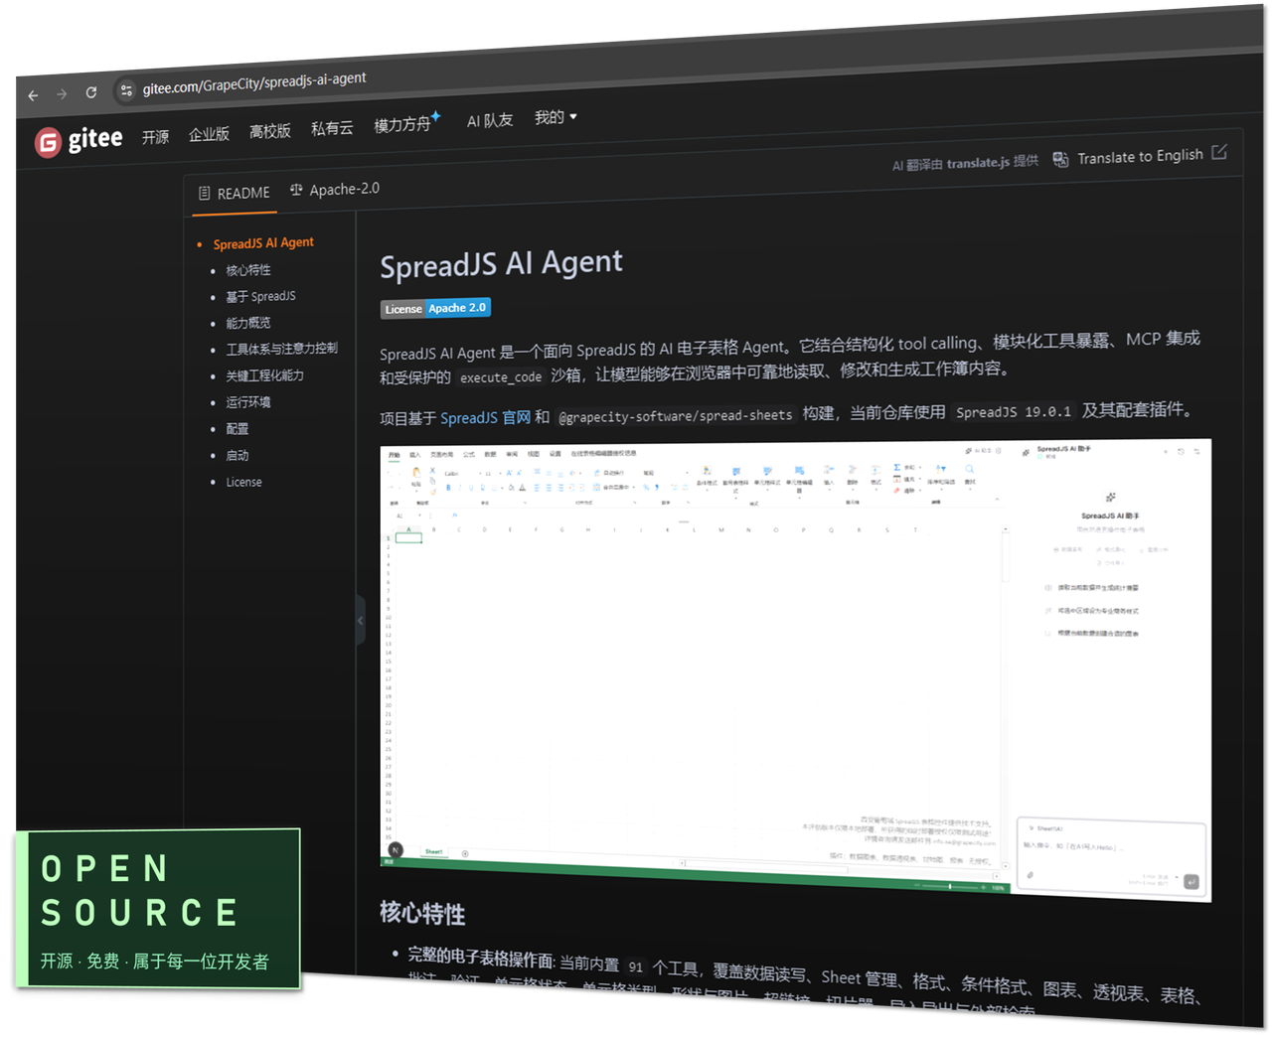Expand the 我的 dropdown menu

556,117
